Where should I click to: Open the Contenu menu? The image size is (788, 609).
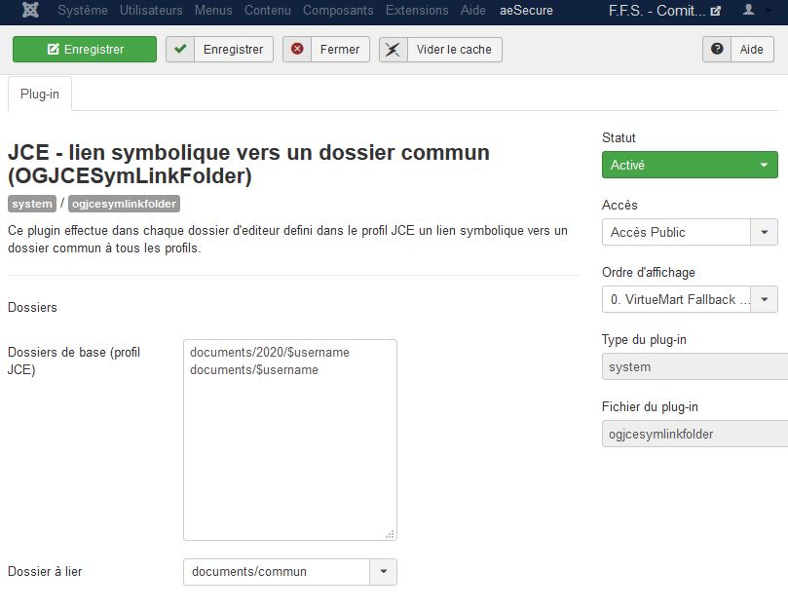[267, 10]
